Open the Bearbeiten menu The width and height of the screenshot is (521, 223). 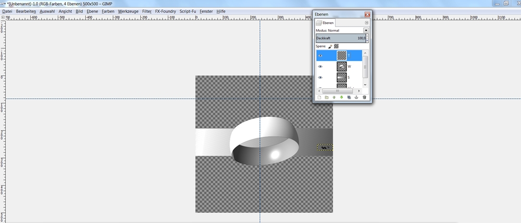(26, 11)
